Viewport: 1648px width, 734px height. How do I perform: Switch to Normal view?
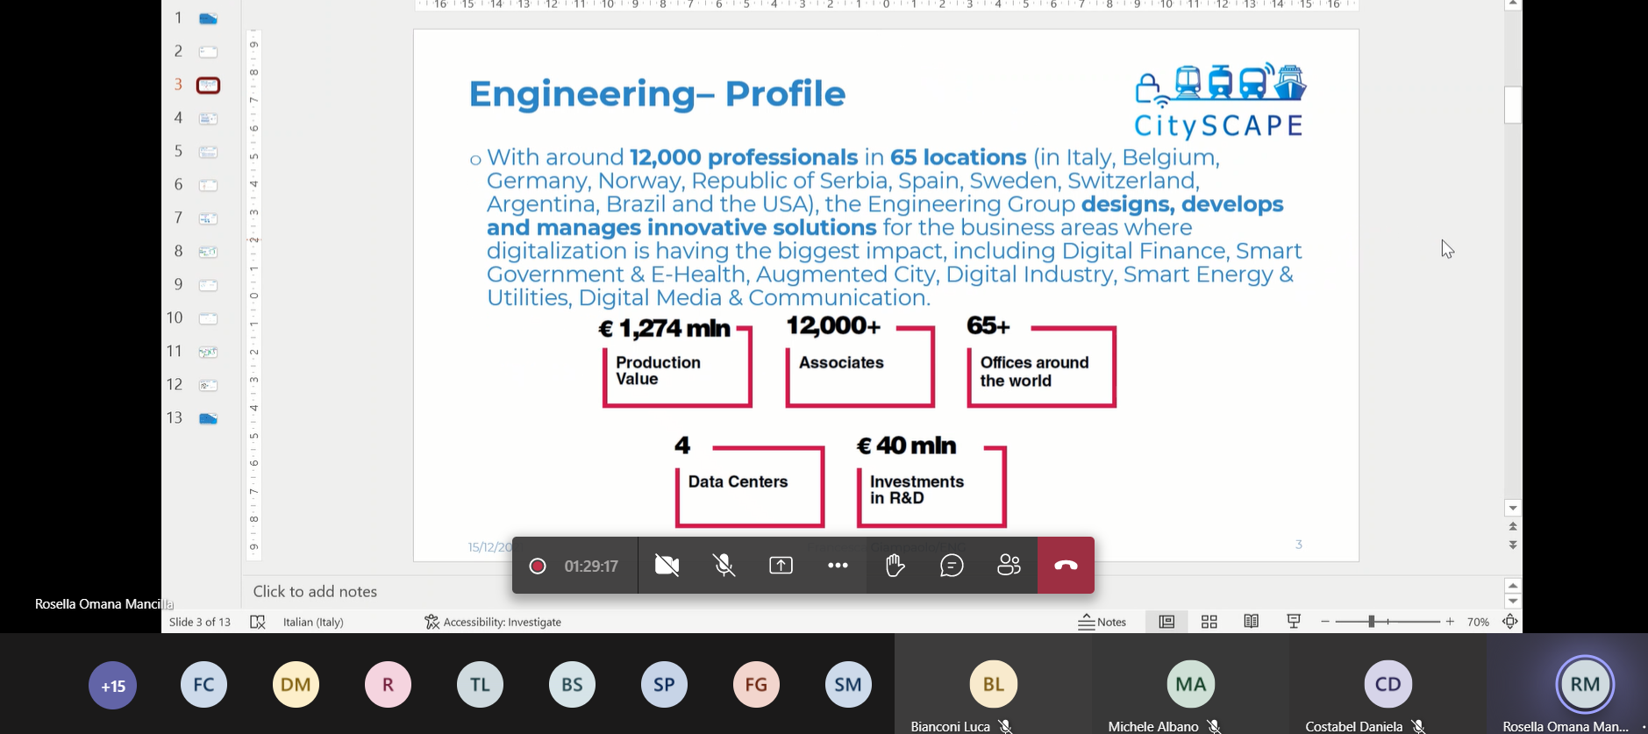(x=1166, y=622)
